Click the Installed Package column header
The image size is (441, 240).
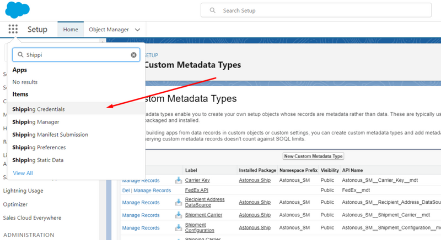[x=257, y=170]
